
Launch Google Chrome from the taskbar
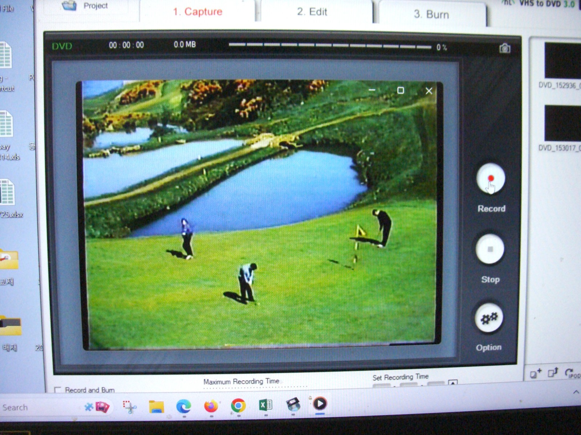click(238, 405)
